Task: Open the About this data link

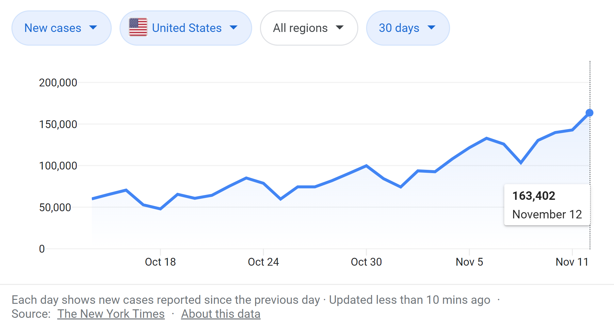Action: click(221, 314)
